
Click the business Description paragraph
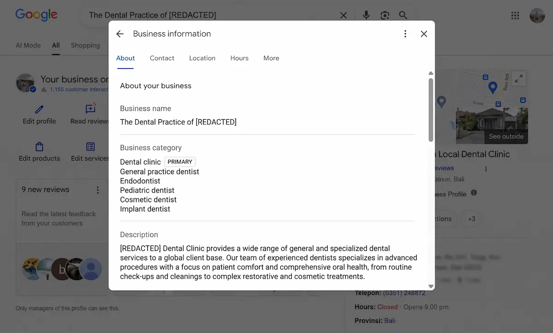269,263
